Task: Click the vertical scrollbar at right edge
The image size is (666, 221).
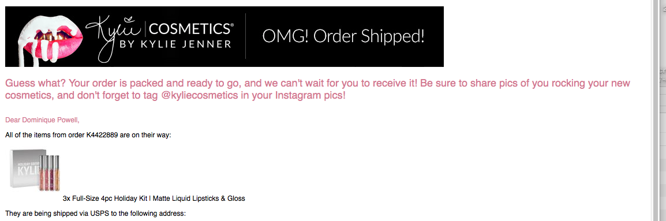Action: click(x=654, y=111)
